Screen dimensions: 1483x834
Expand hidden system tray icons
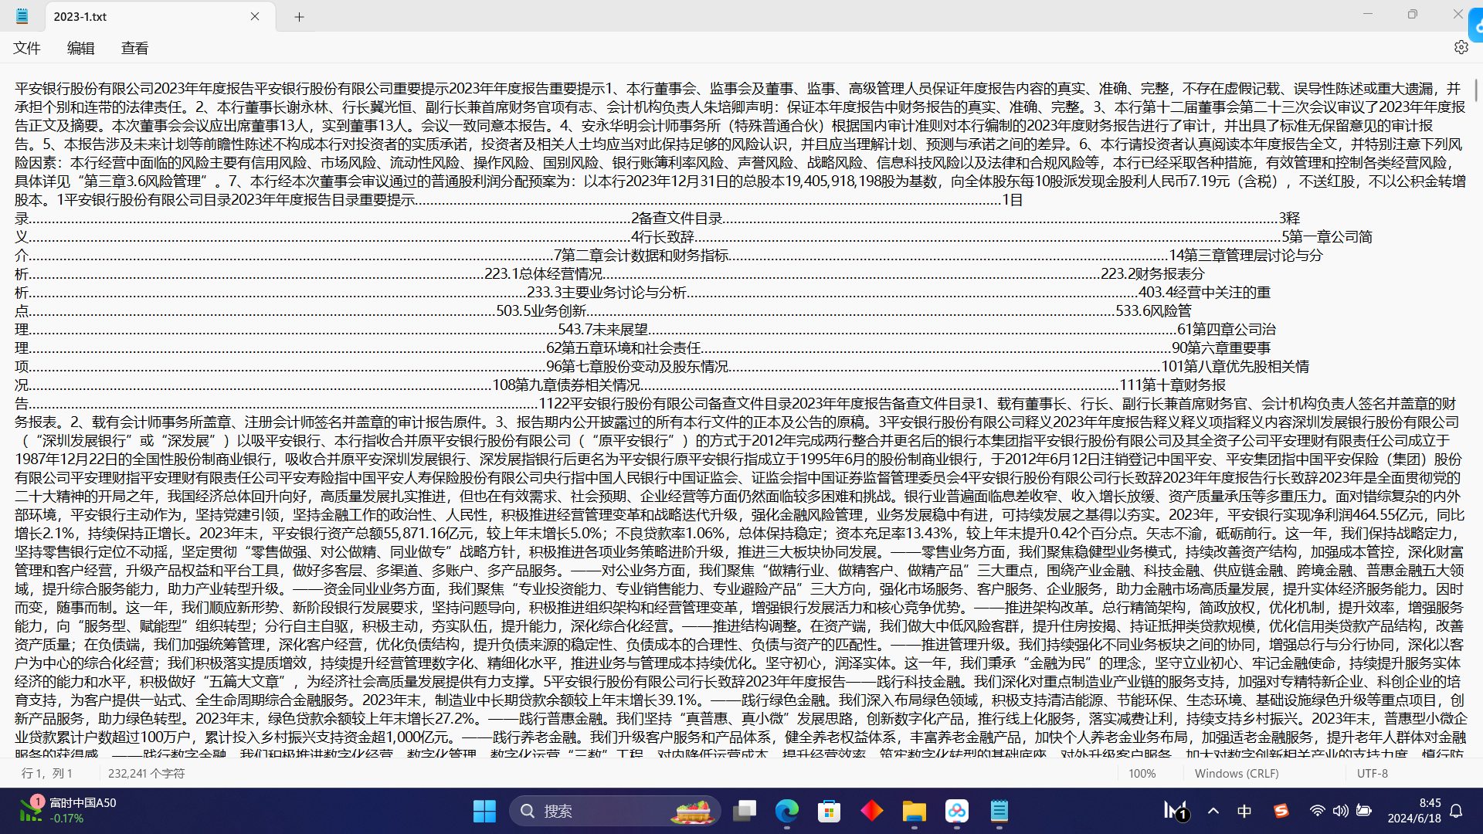click(1213, 811)
